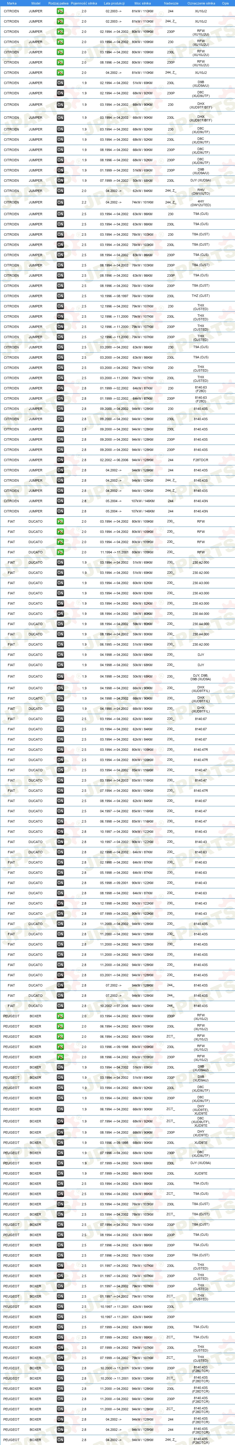Click diesel ON icon in Citroen Jumper F28DTCR row
Image resolution: width=235 pixels, height=1445 pixels.
60,460
